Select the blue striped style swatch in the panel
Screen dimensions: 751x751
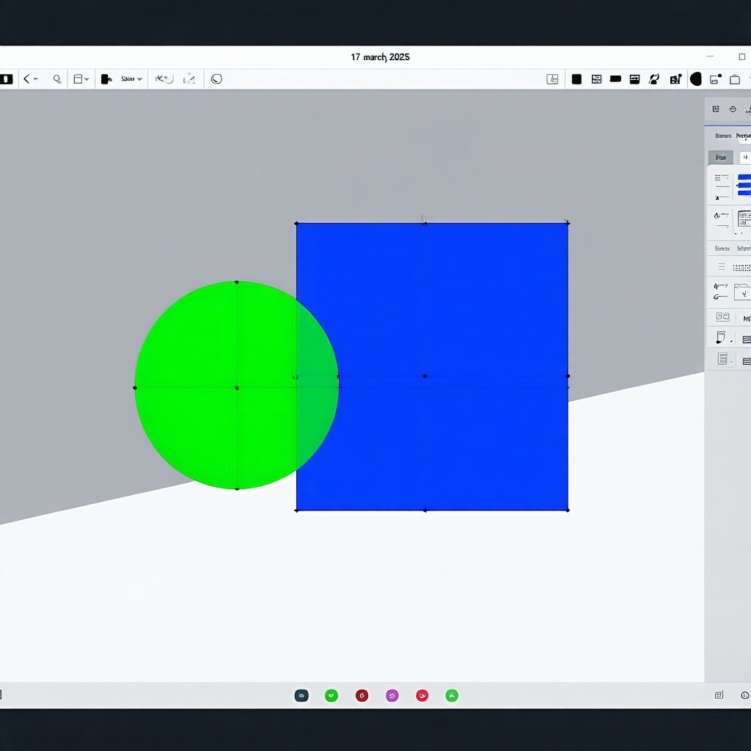pyautogui.click(x=744, y=184)
